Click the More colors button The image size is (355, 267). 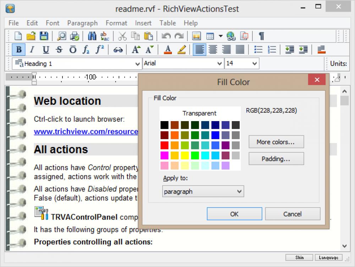(276, 142)
